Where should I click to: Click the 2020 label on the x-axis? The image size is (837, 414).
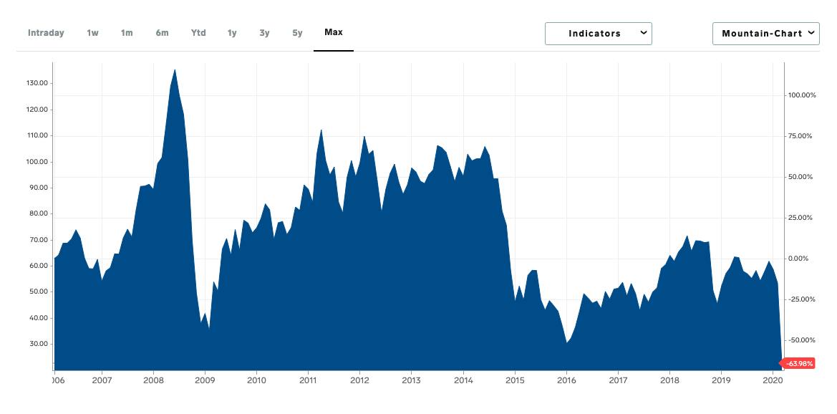(773, 380)
